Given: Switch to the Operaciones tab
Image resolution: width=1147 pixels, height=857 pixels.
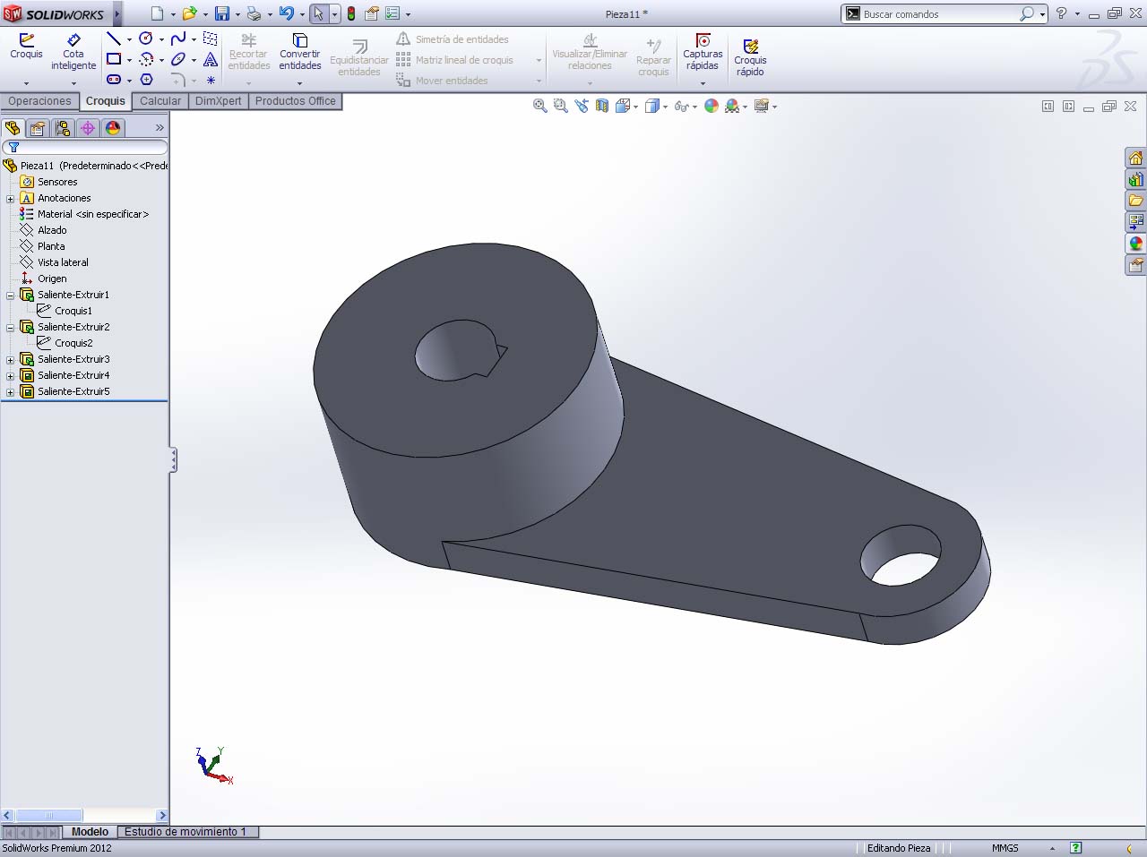Looking at the screenshot, I should [x=39, y=101].
